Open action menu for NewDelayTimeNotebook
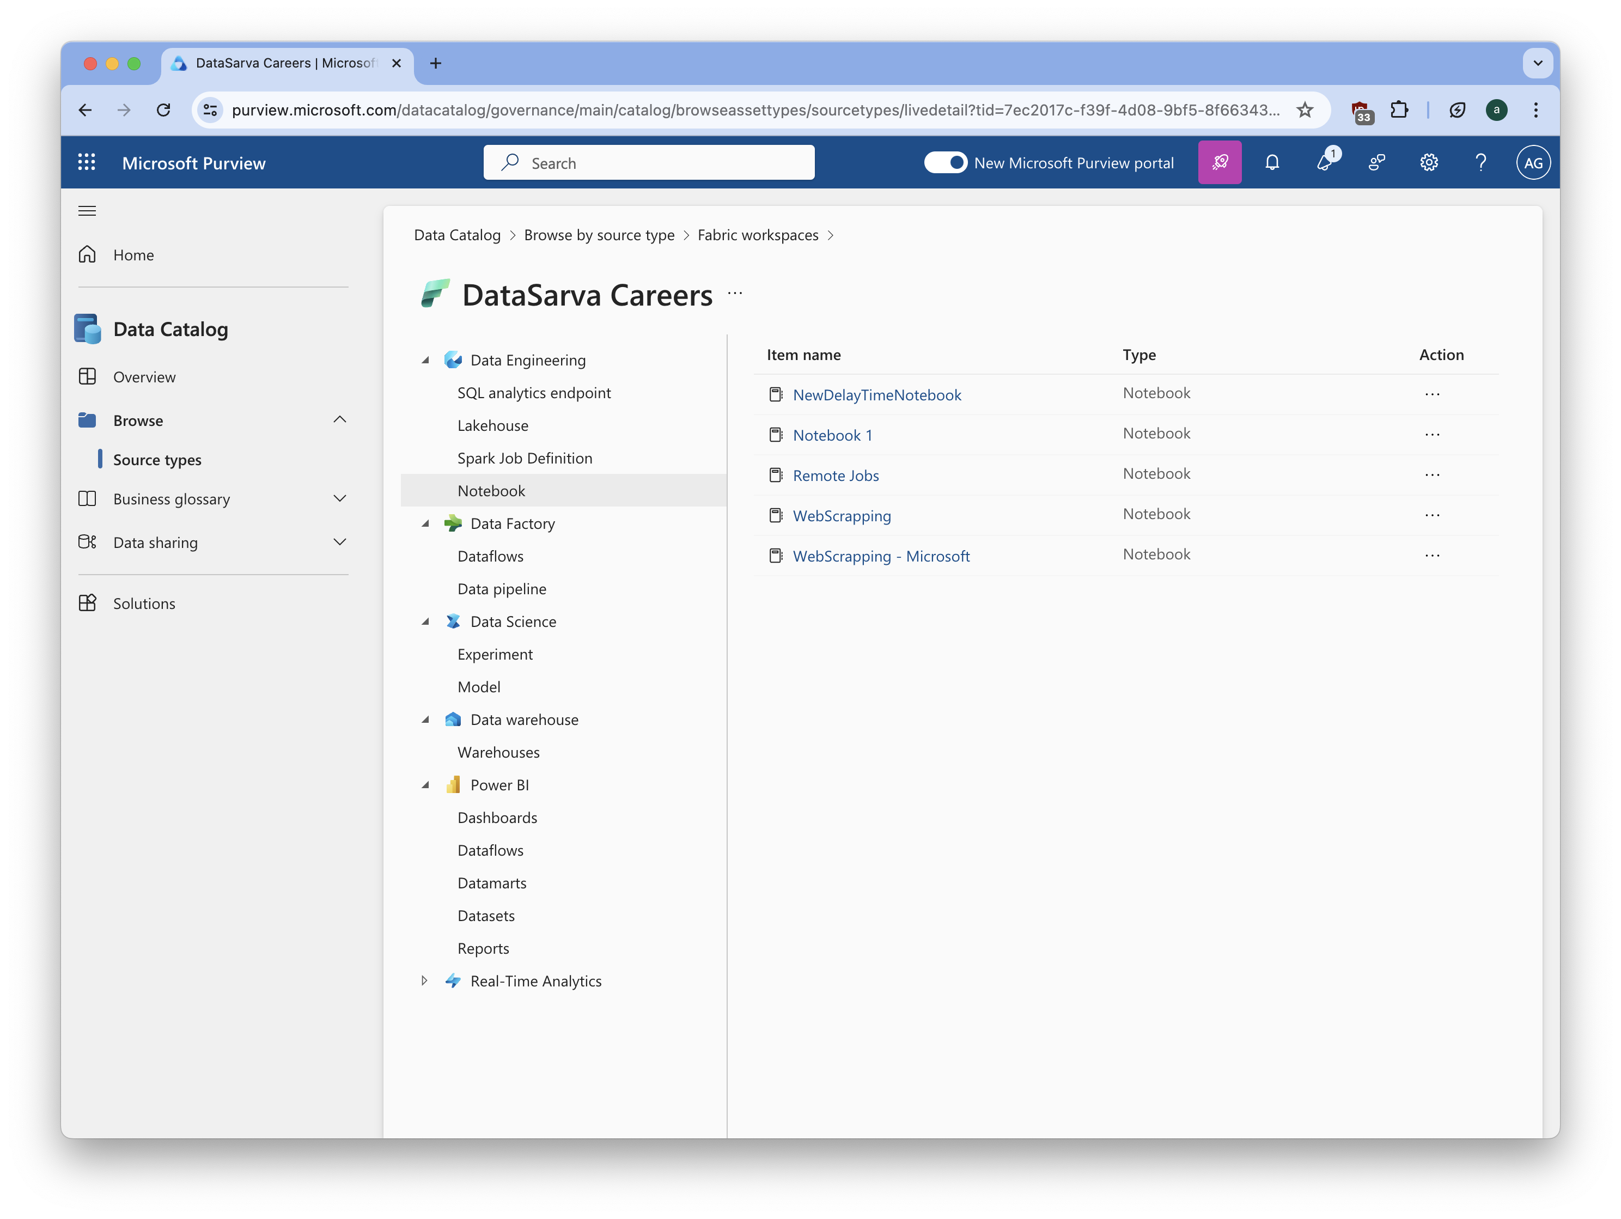This screenshot has height=1219, width=1621. [1432, 394]
